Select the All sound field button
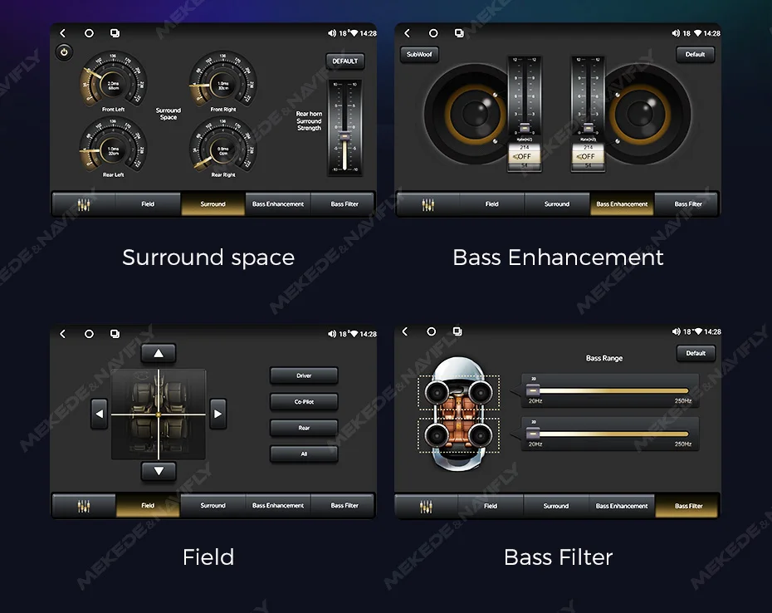Image resolution: width=772 pixels, height=613 pixels. click(x=304, y=454)
